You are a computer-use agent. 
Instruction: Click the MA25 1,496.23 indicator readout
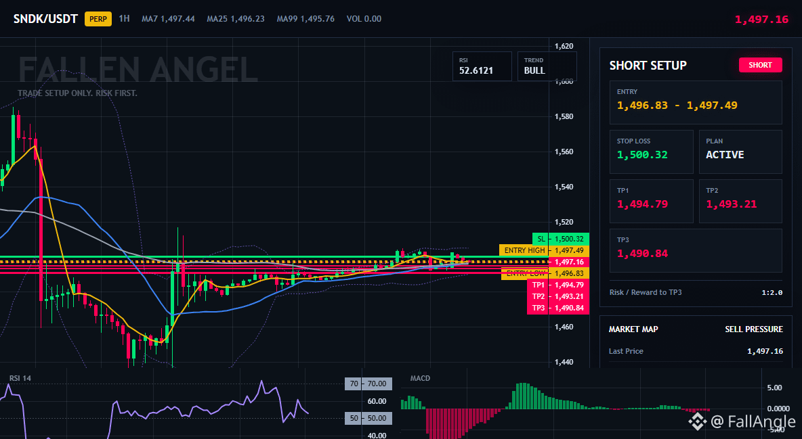(236, 19)
